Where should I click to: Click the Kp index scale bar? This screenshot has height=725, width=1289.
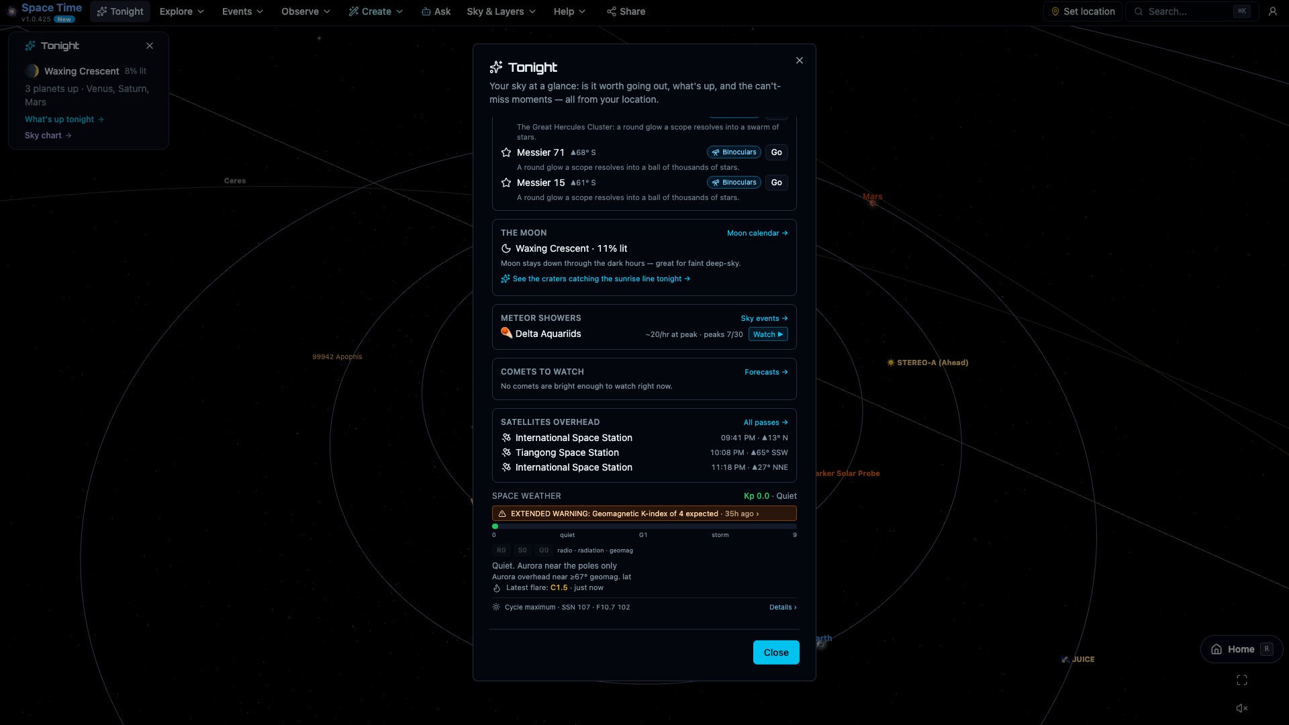[644, 526]
